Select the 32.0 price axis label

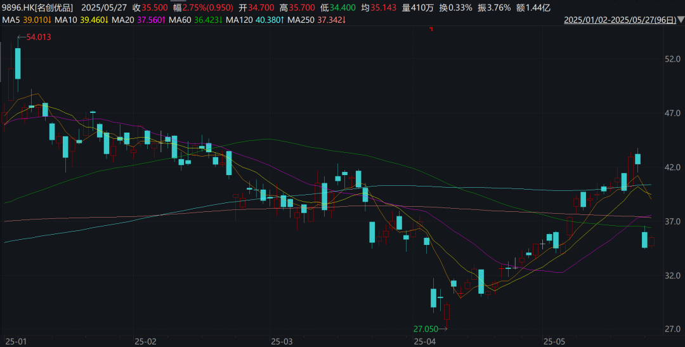[x=672, y=276]
